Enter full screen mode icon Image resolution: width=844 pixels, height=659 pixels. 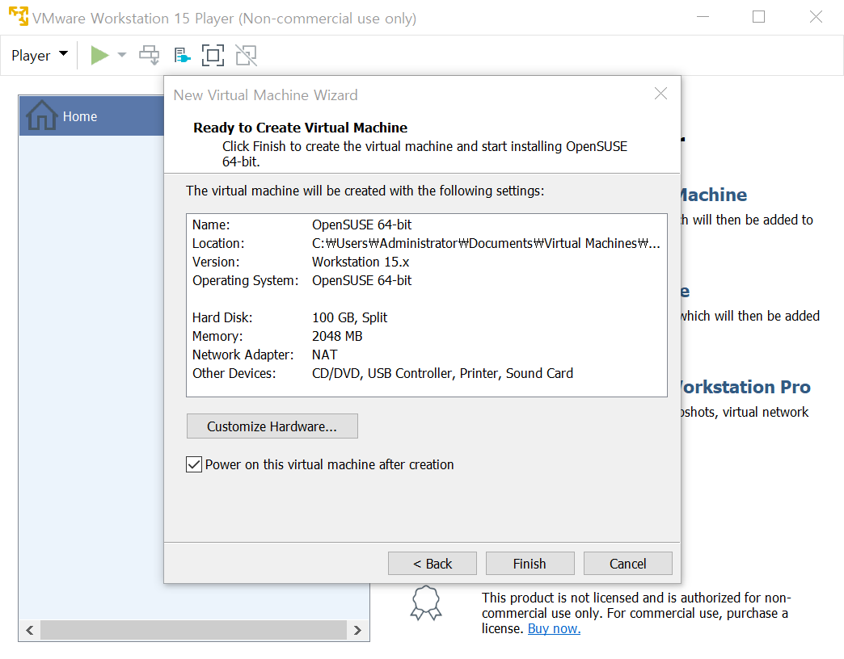coord(213,55)
